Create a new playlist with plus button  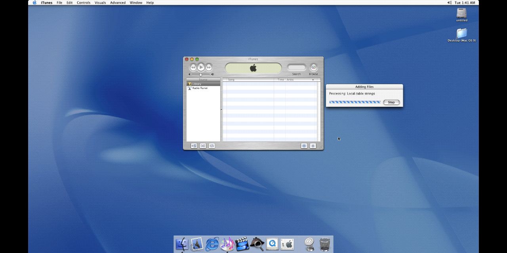coord(194,146)
